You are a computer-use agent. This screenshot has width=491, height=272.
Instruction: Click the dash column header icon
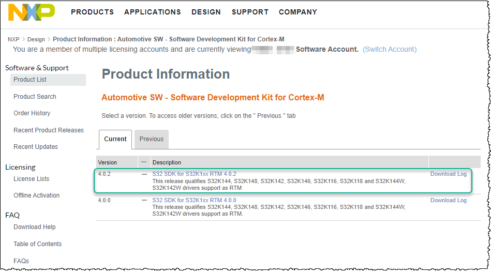(144, 162)
